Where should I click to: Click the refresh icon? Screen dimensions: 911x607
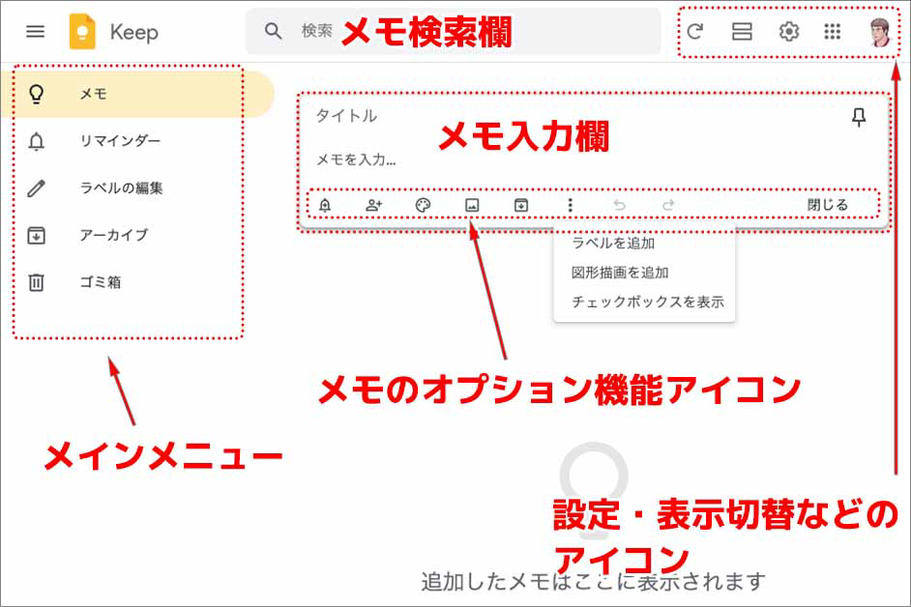[x=695, y=31]
